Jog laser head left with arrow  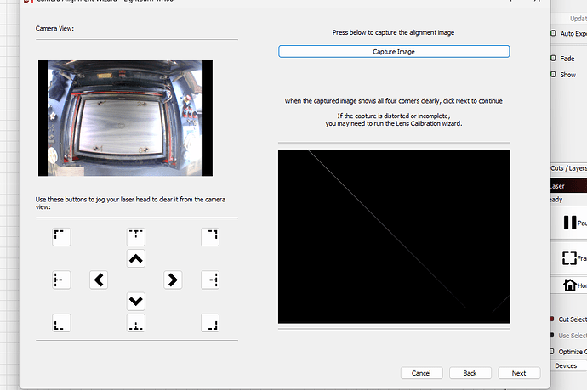click(x=99, y=280)
